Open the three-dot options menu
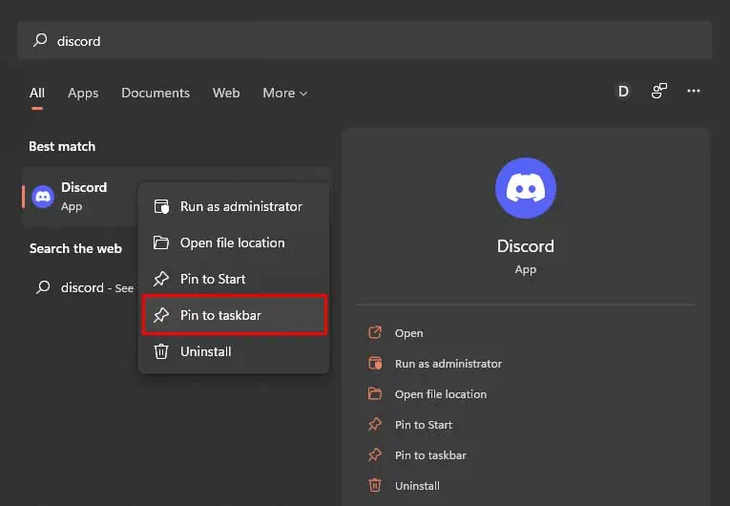The image size is (730, 506). click(694, 91)
